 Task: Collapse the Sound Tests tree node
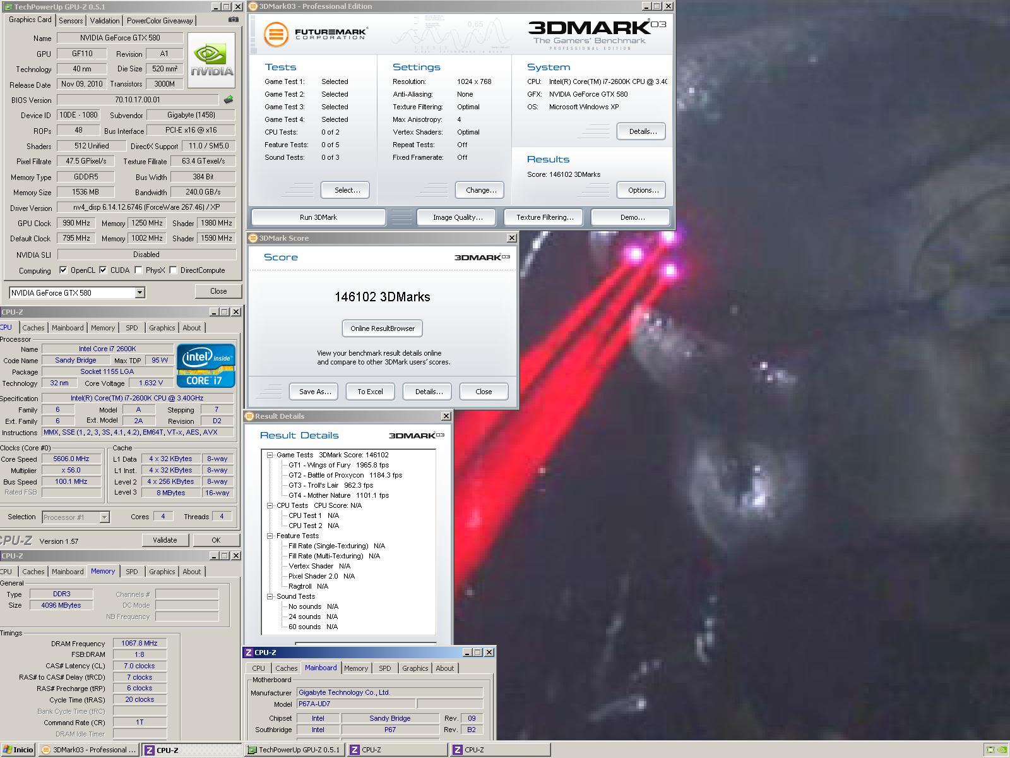point(270,596)
